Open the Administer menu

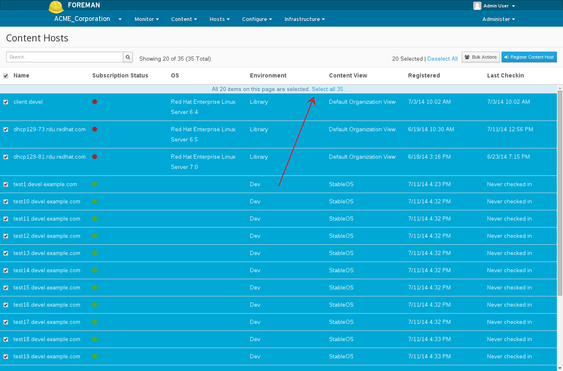tap(499, 19)
